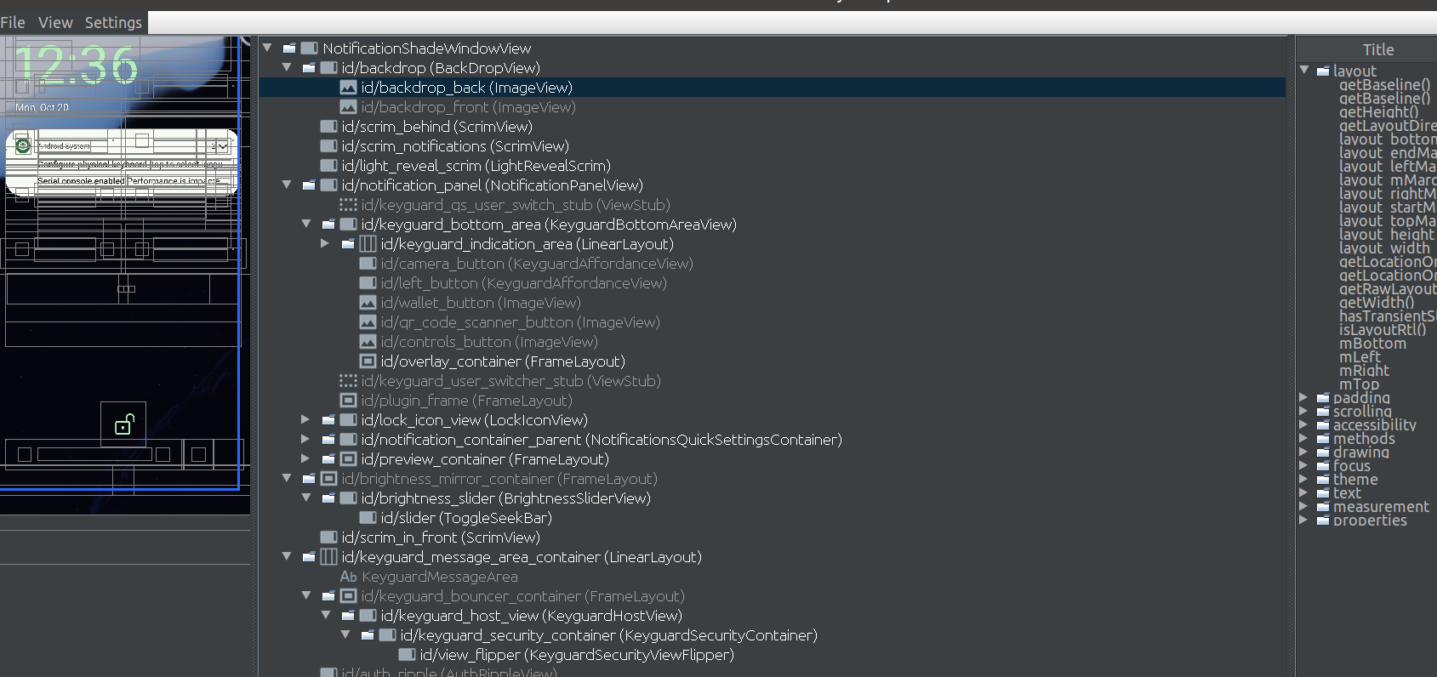Viewport: 1437px width, 677px height.
Task: Click the view icon of id/slider ToggleSeekBar
Action: [368, 518]
